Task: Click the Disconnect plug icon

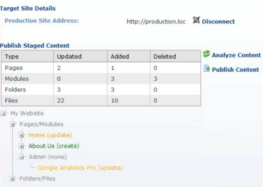Action: point(196,20)
